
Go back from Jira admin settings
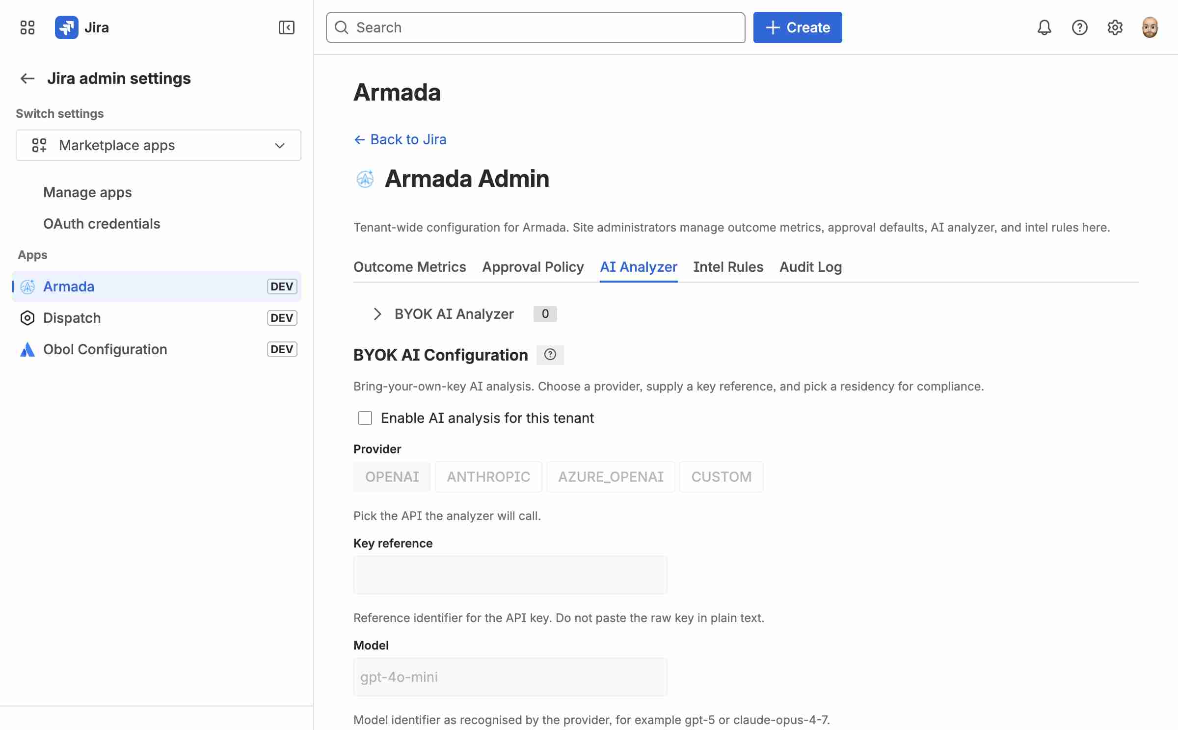point(27,78)
